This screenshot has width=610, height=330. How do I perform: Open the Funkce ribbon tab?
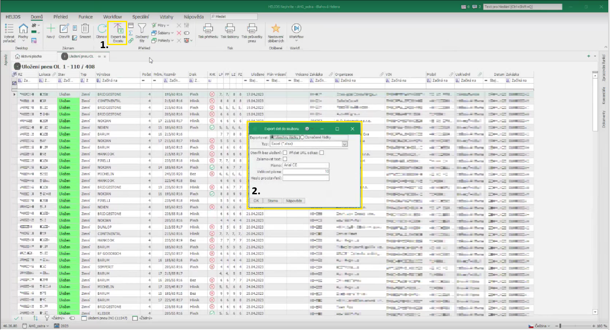point(86,17)
